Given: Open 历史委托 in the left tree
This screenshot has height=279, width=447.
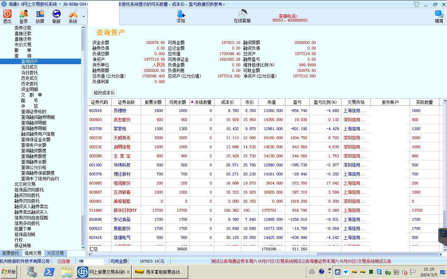Looking at the screenshot, I should pos(29,84).
